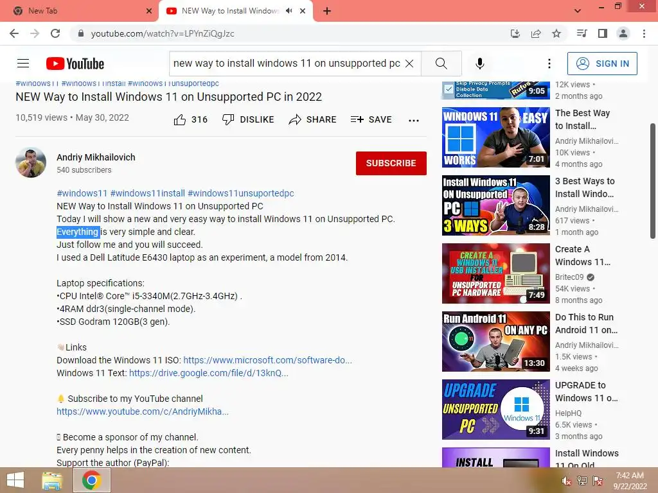Toggle the Chrome side panel icon
658x493 pixels.
[603, 33]
